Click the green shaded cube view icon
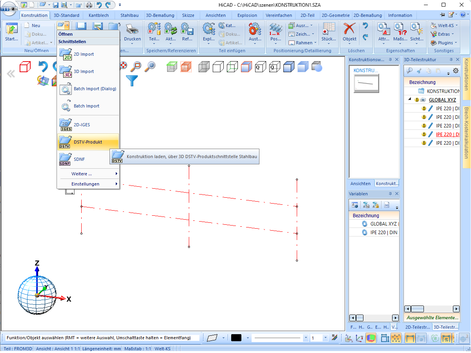The width and height of the screenshot is (471, 353). 172,67
